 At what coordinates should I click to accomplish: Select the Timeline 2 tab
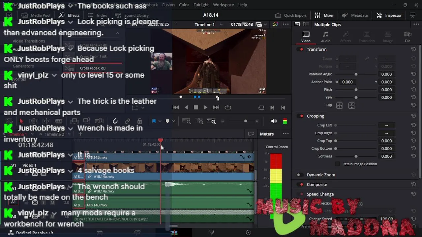coord(54,134)
